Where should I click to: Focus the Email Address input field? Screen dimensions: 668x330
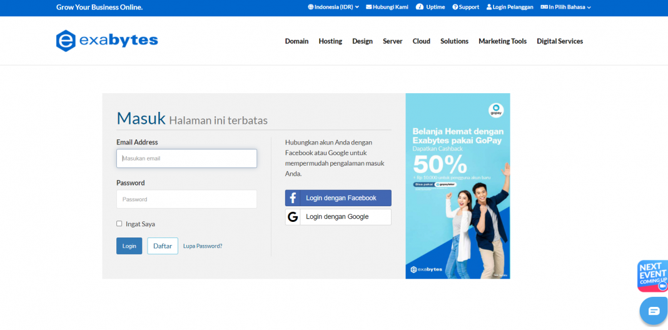pos(186,158)
